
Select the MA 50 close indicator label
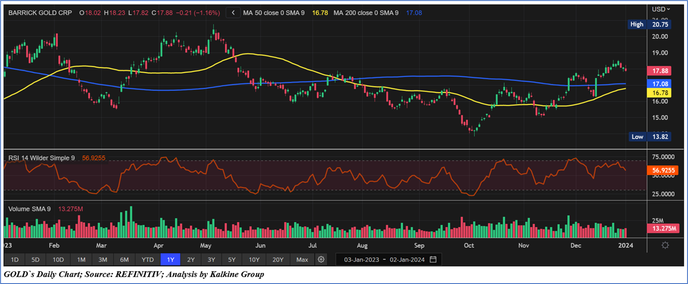click(x=274, y=13)
